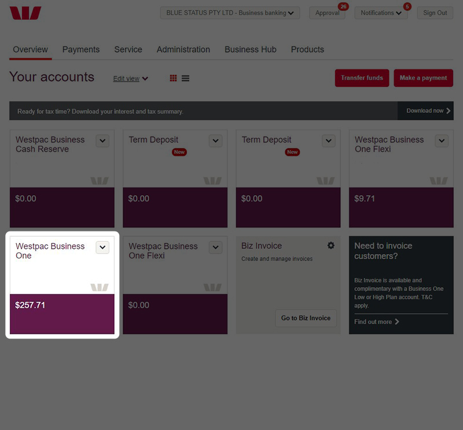Expand Westpac Business Cash Reserve options

pos(102,141)
